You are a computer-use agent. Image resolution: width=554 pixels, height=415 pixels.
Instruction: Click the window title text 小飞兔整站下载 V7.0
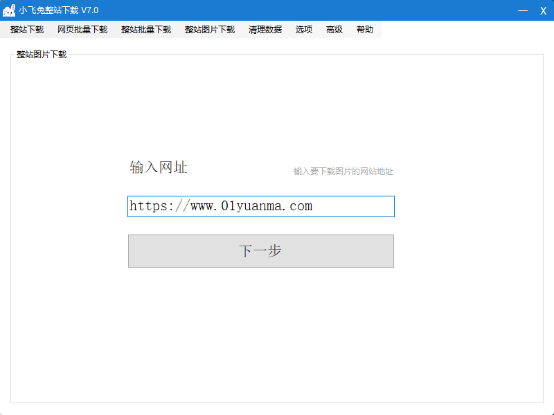pyautogui.click(x=59, y=10)
